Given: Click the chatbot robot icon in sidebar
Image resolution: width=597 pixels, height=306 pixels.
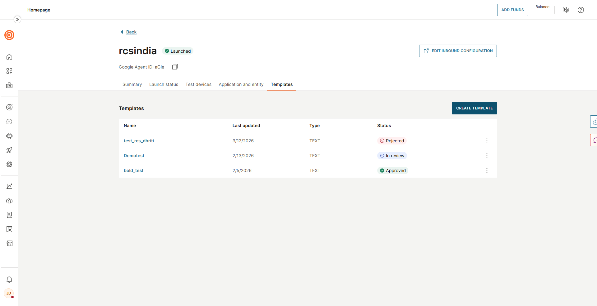Looking at the screenshot, I should [x=9, y=136].
